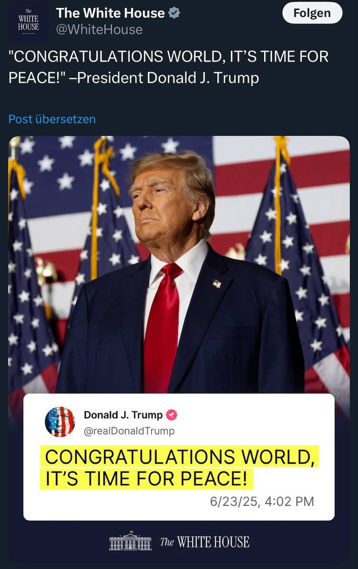The image size is (358, 569).
Task: Click the gray verified badge beside The White House
Action: [174, 14]
